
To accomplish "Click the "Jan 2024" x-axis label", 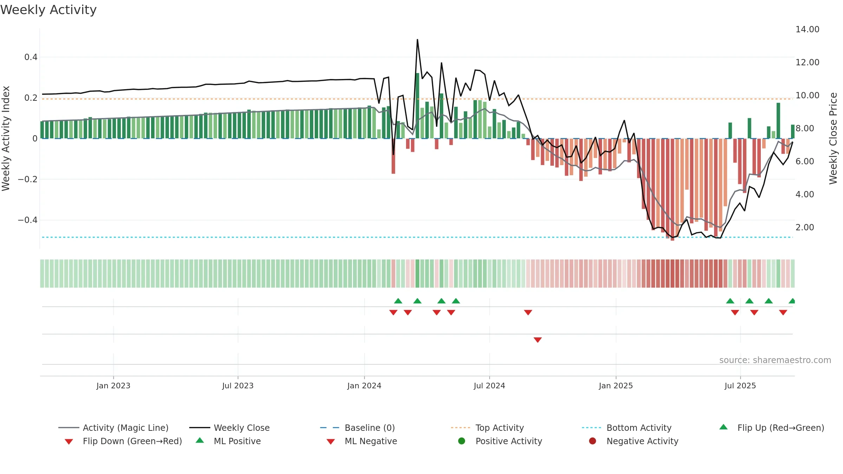I will tap(364, 386).
